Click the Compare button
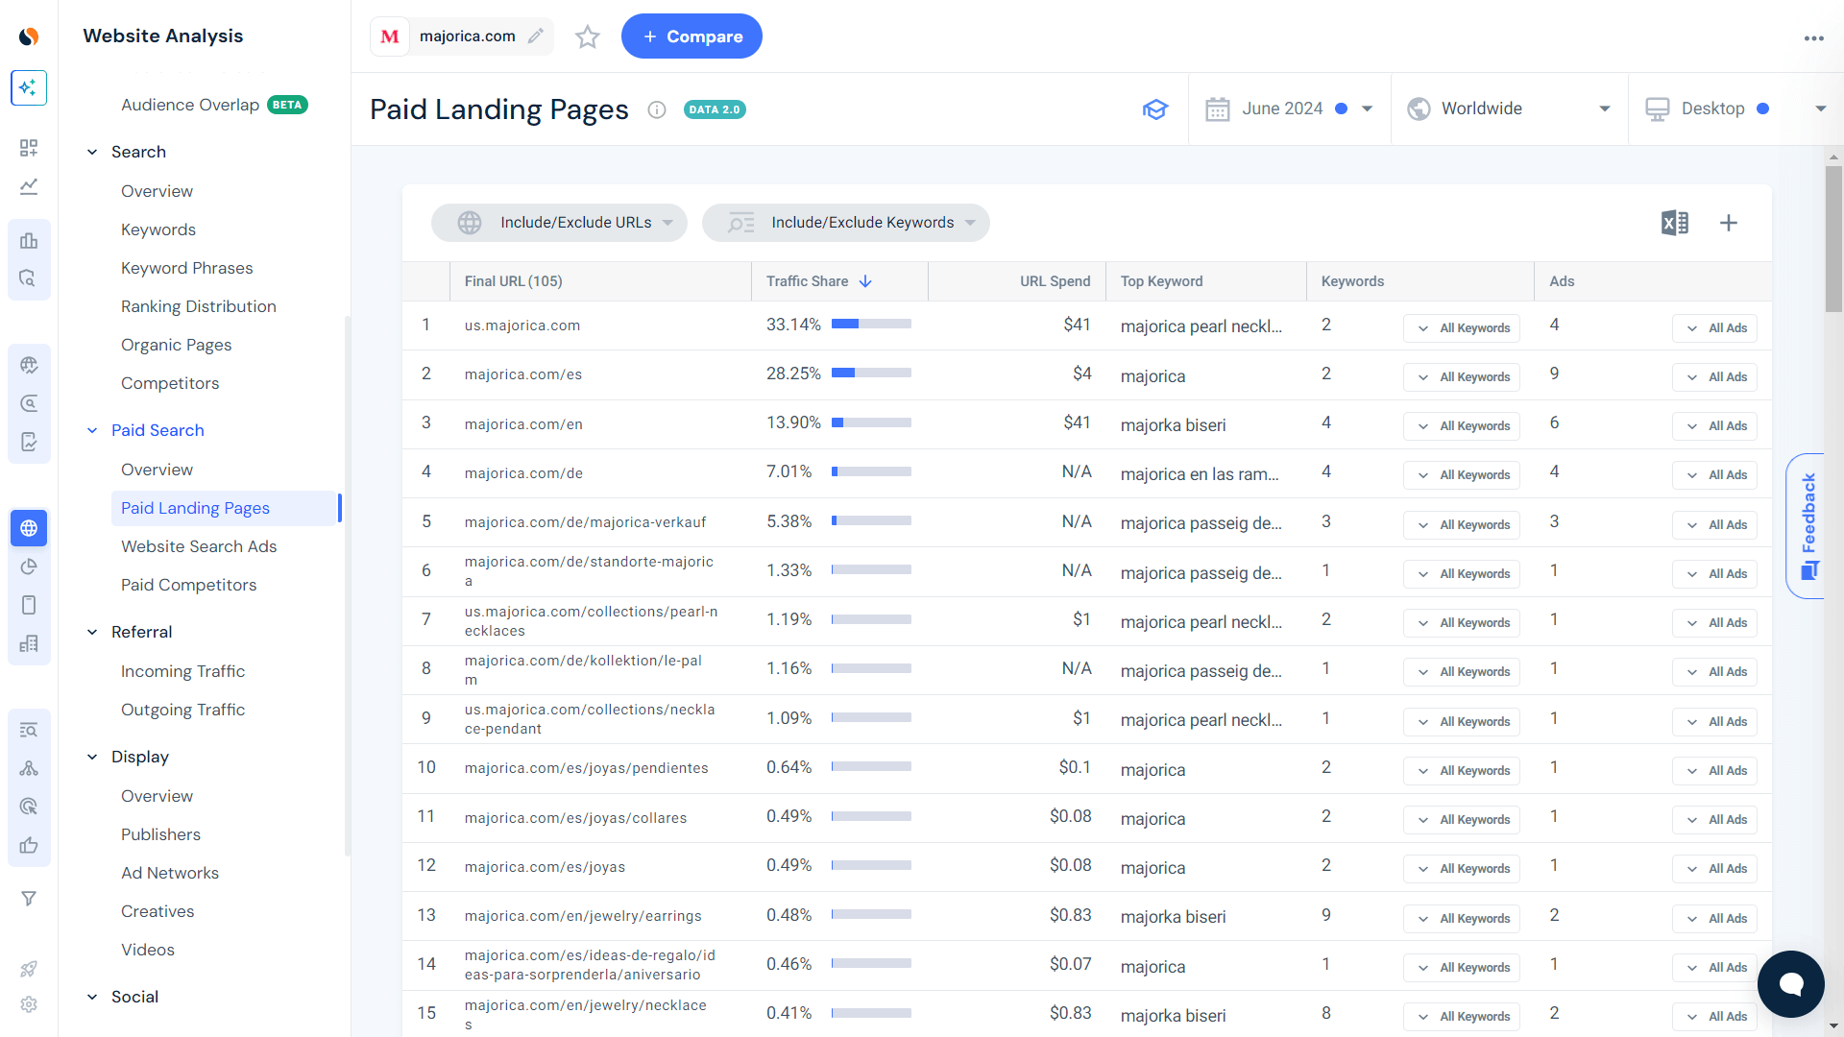Viewport: 1844px width, 1037px height. click(x=692, y=36)
